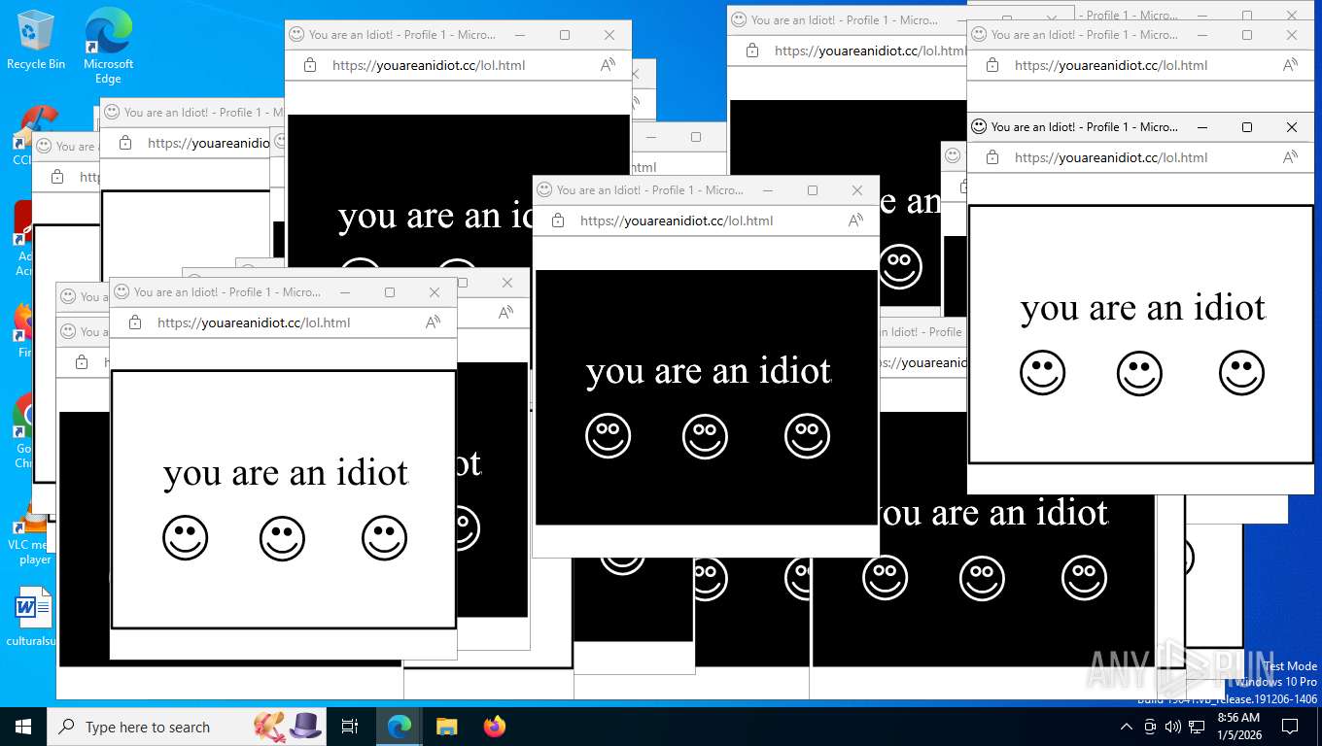Click the Read aloud icon in the top-right background window

click(x=1290, y=65)
